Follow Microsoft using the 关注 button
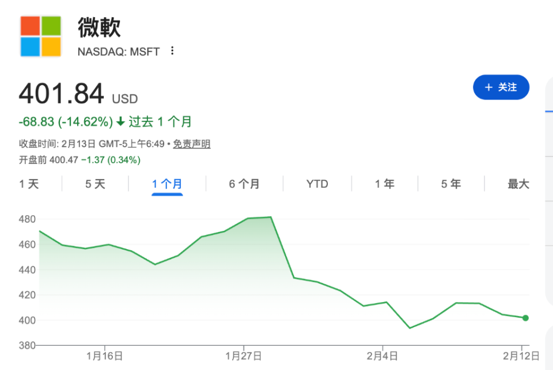The width and height of the screenshot is (553, 370). tap(501, 87)
